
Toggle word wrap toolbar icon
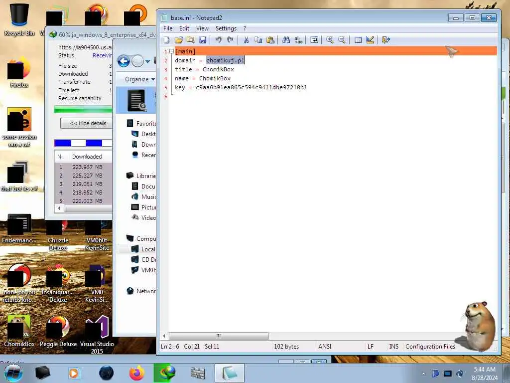314,40
